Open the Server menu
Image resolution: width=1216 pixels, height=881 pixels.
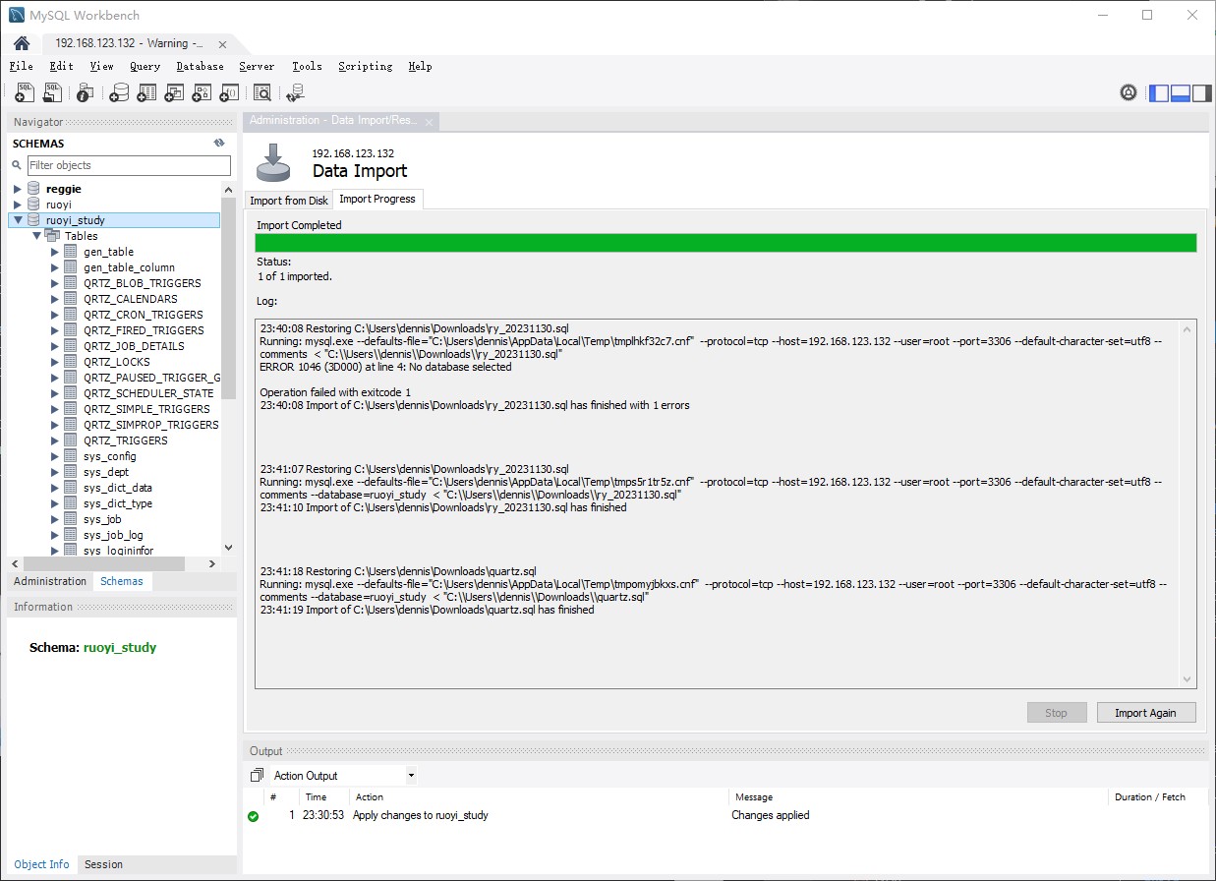(x=257, y=66)
